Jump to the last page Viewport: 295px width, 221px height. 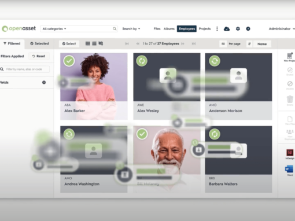(x=194, y=44)
